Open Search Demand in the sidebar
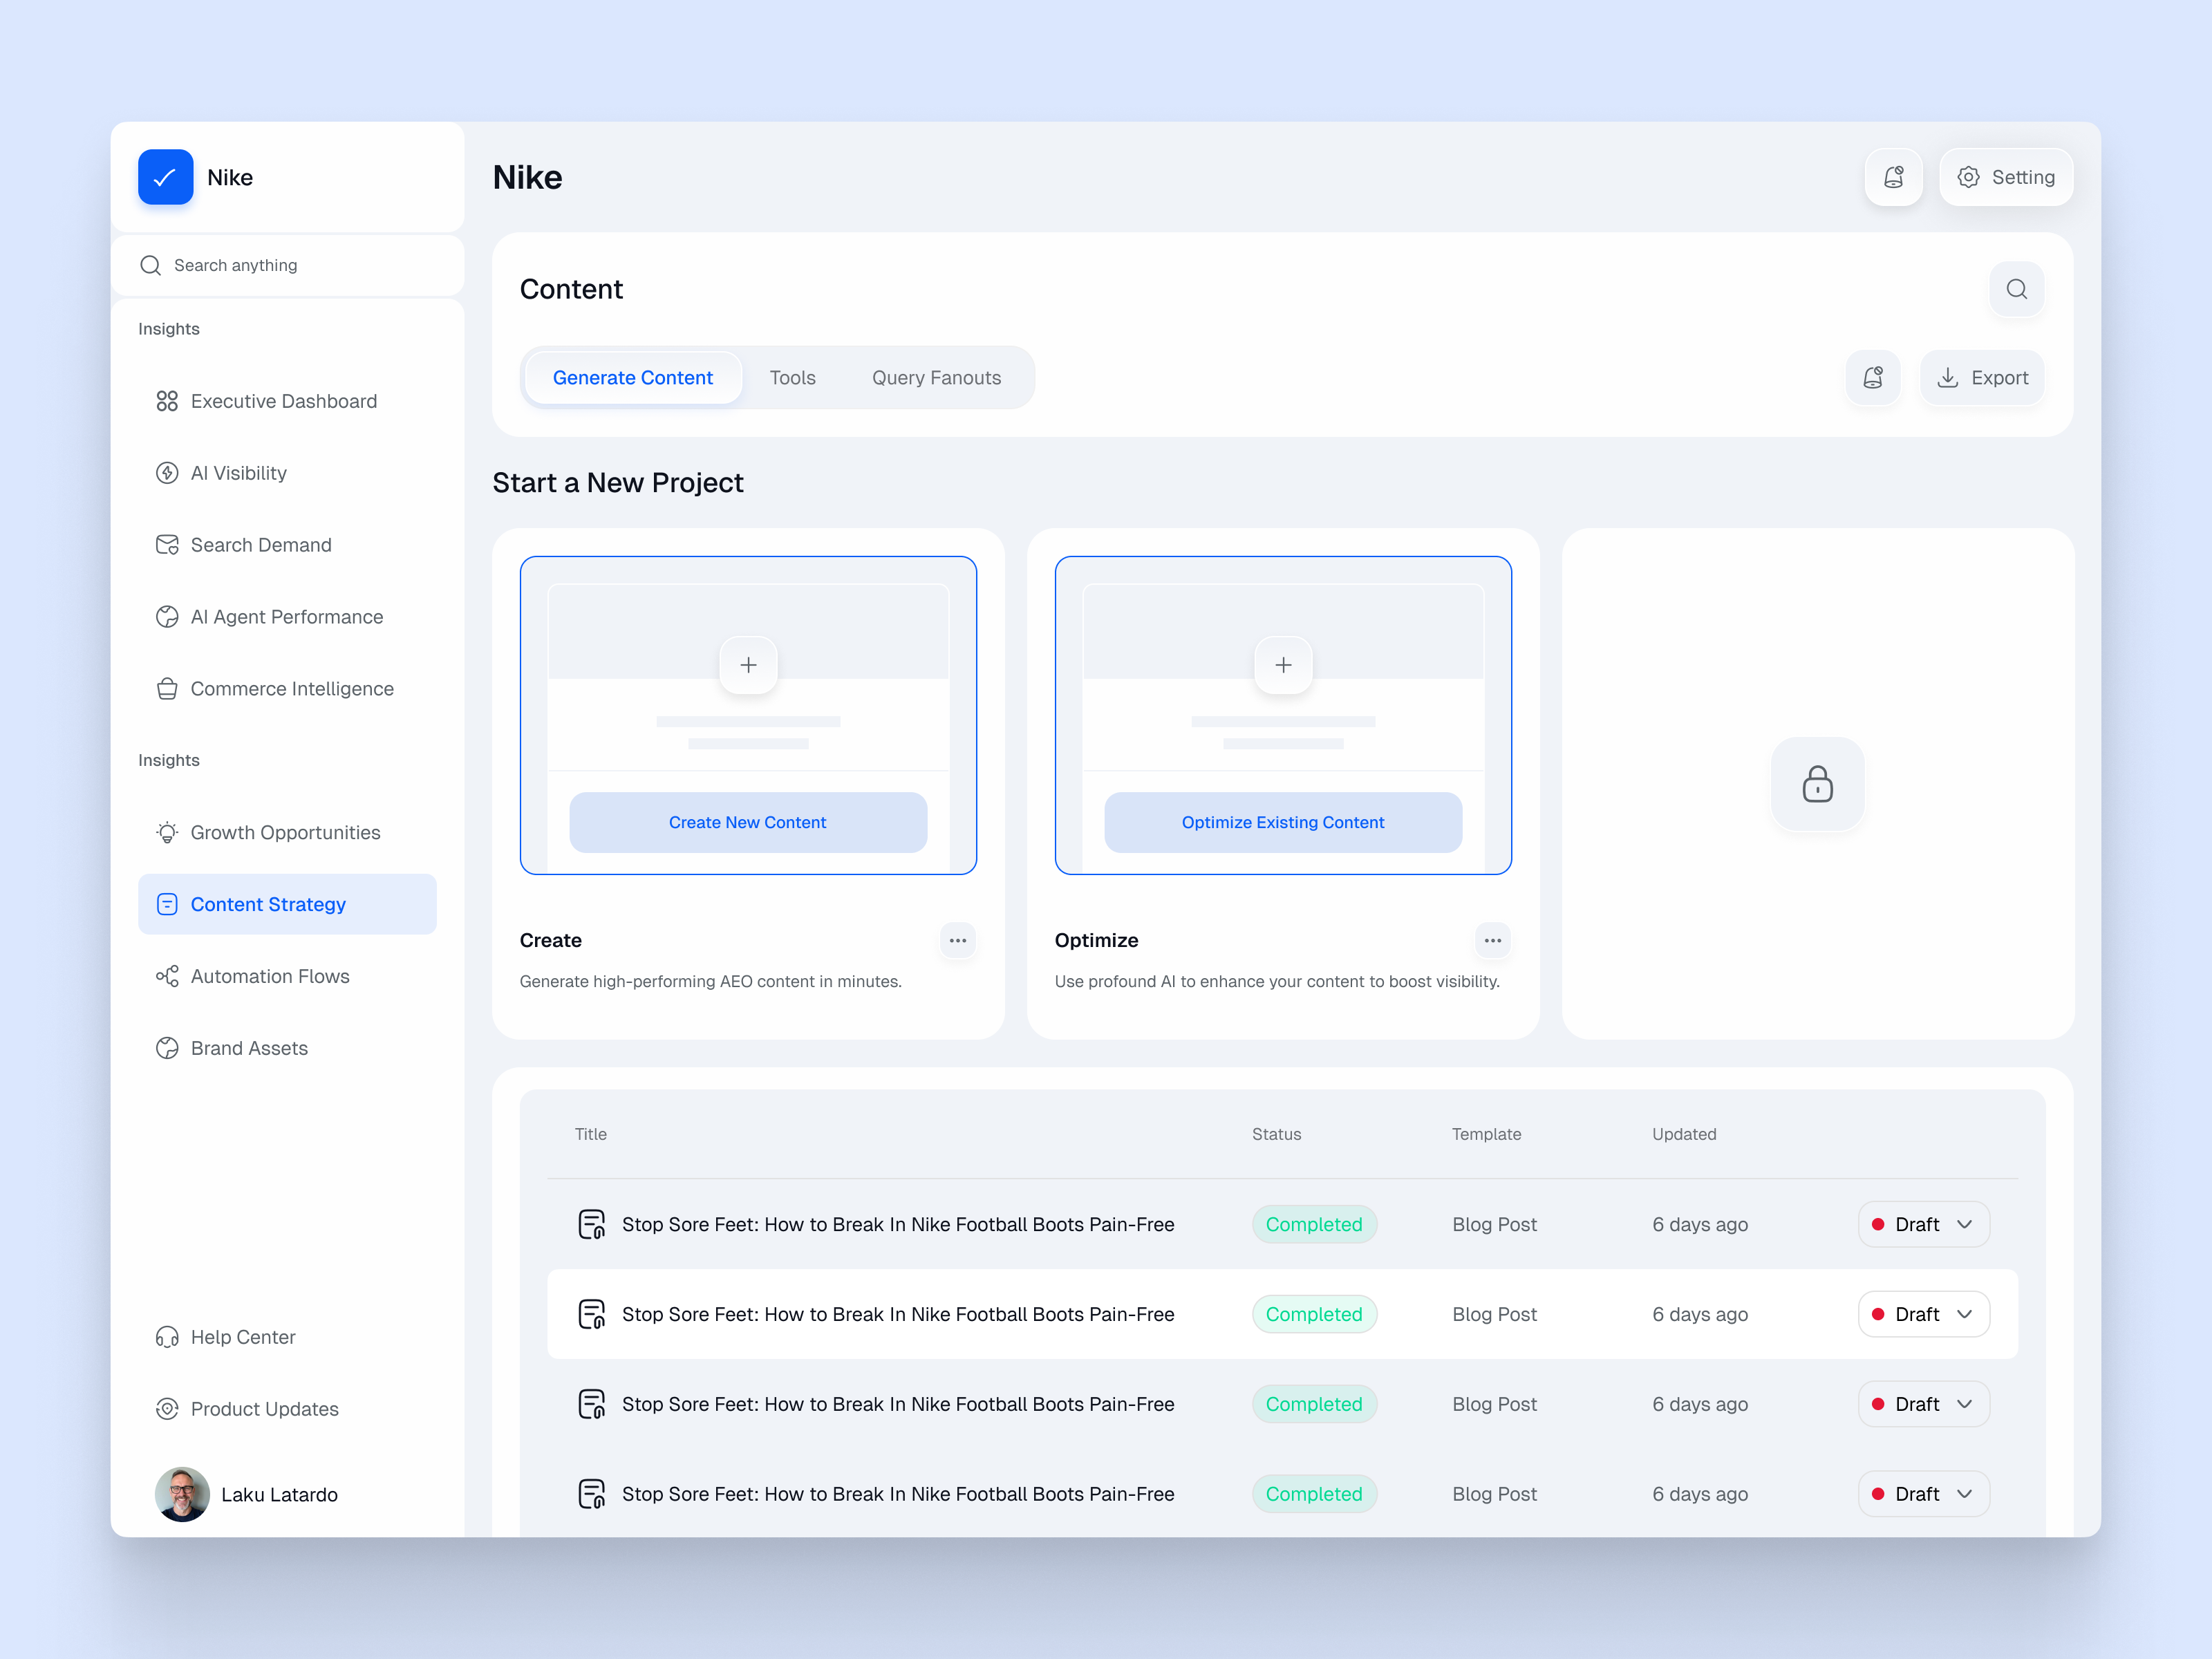Screen dimensions: 2212x1659 point(287,545)
